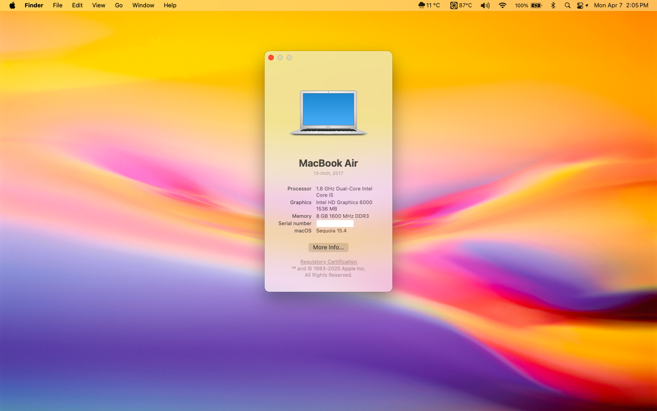Open the Edit menu

pos(77,5)
